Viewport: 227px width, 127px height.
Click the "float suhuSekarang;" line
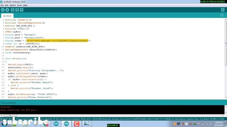[18, 53]
